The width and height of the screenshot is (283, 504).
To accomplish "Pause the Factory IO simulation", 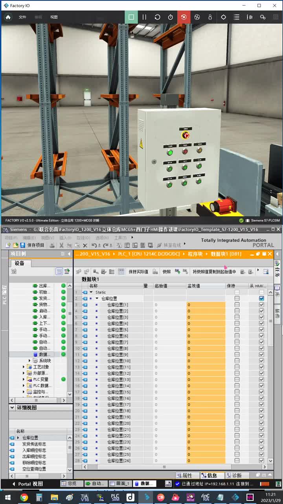I will coord(144,17).
